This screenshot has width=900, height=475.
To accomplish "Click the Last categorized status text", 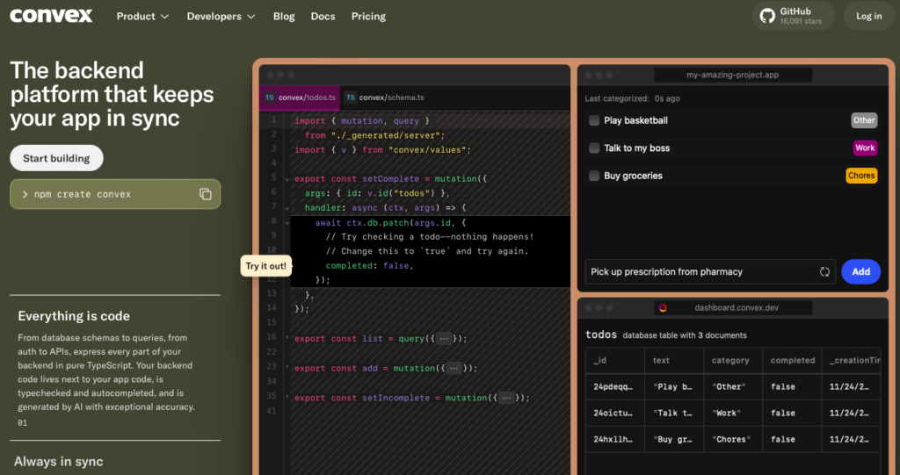I will (632, 98).
